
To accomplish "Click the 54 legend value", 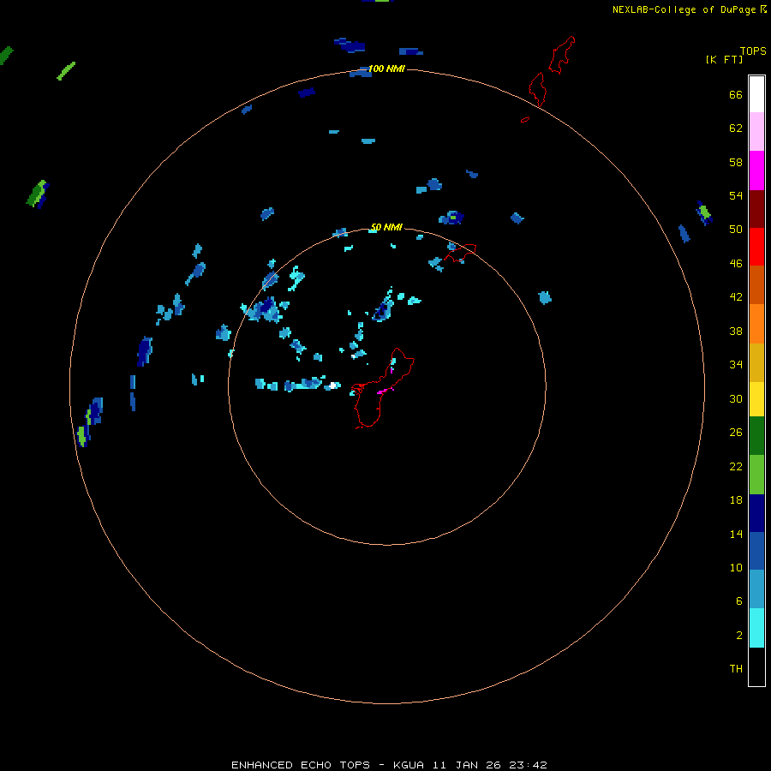I will (736, 195).
